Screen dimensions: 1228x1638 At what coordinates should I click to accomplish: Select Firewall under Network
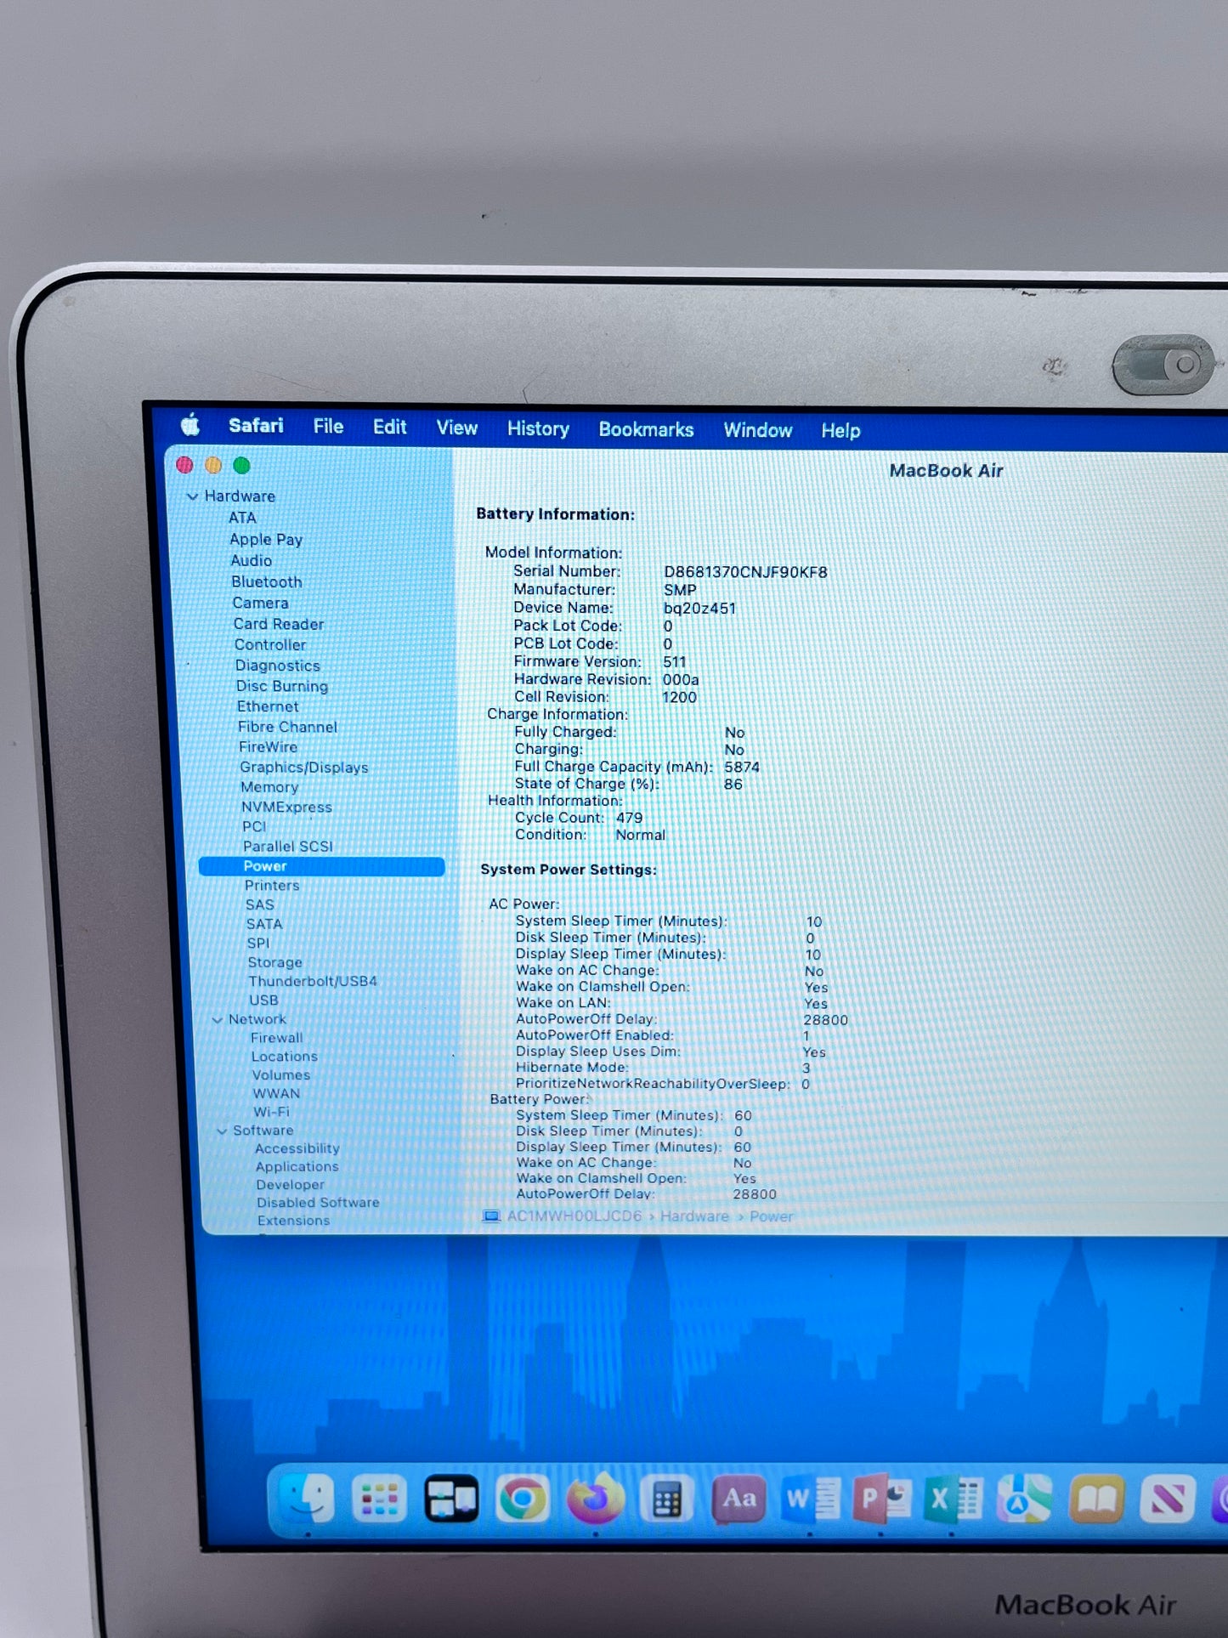point(277,1038)
